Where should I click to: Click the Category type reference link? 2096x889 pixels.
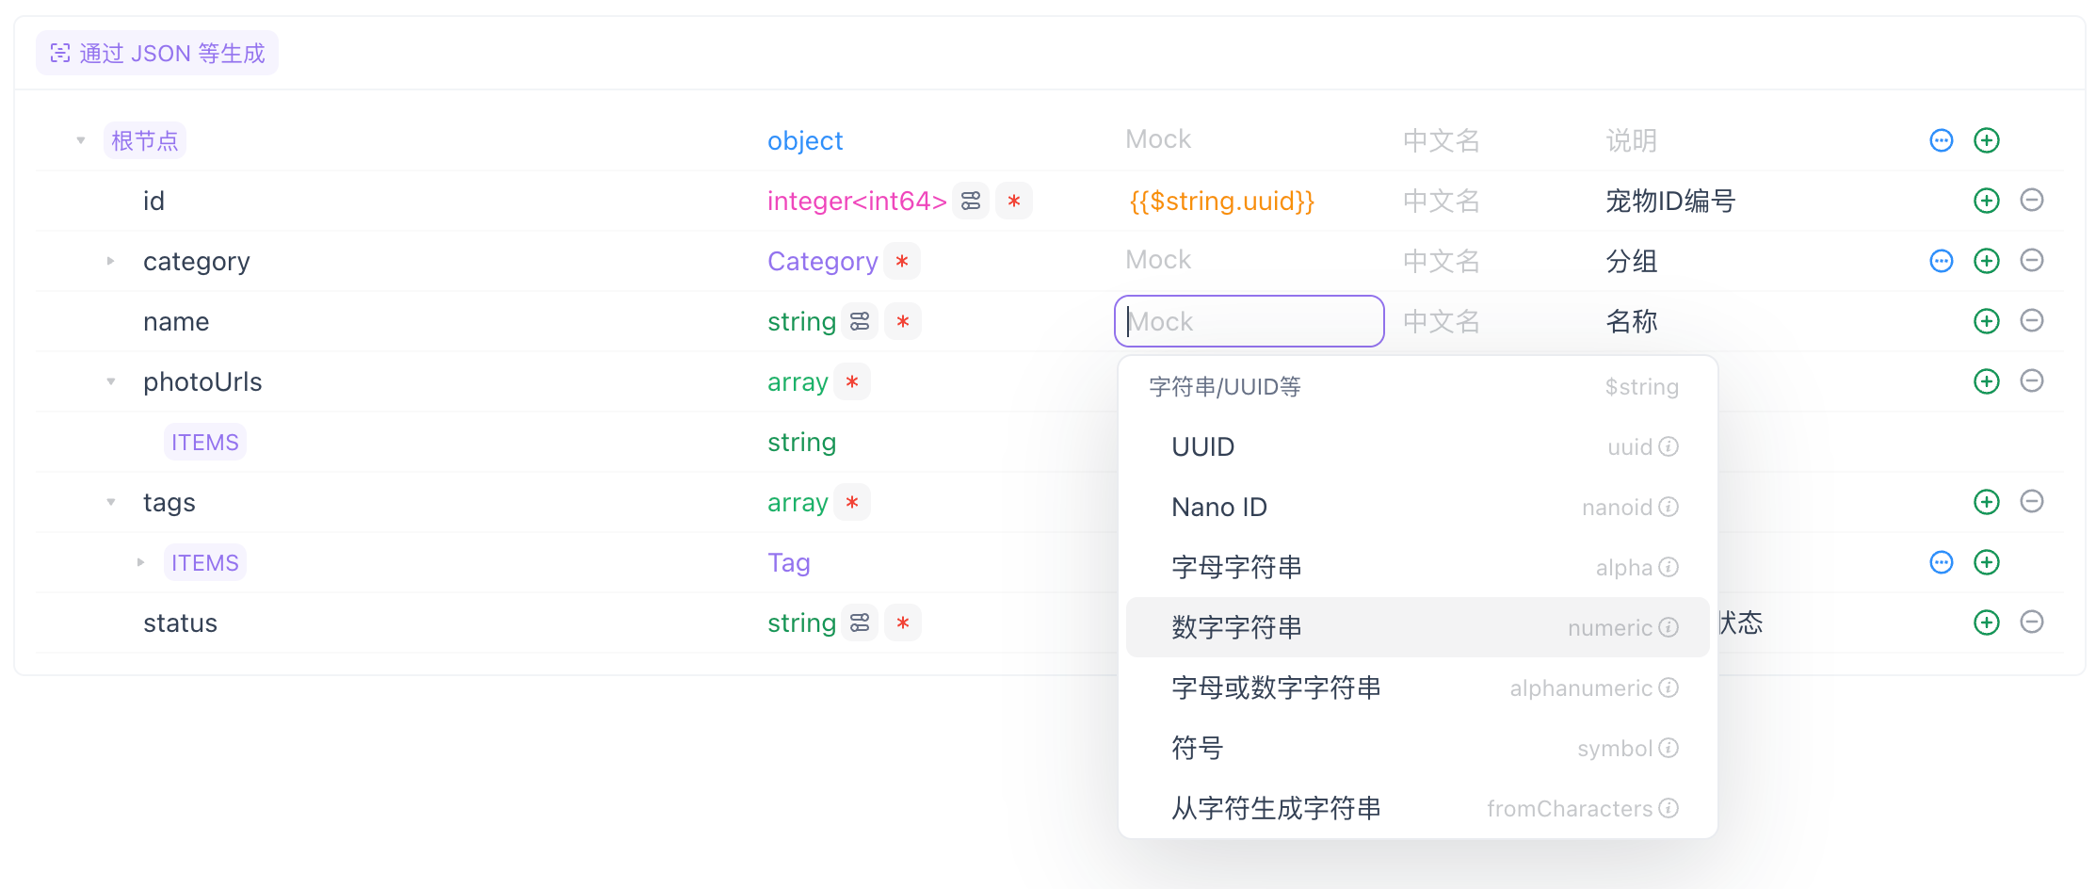822,261
